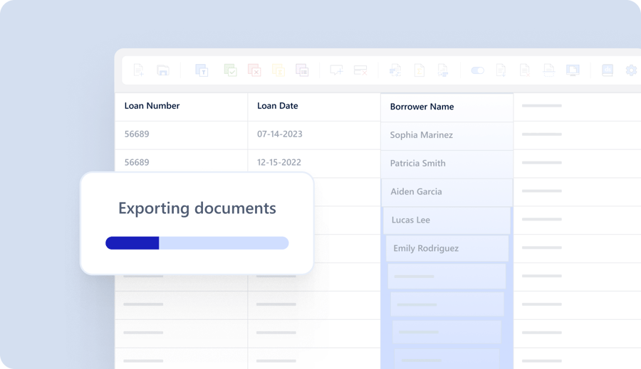Select the red X region tool
Screen dimensions: 641x369
pyautogui.click(x=254, y=70)
